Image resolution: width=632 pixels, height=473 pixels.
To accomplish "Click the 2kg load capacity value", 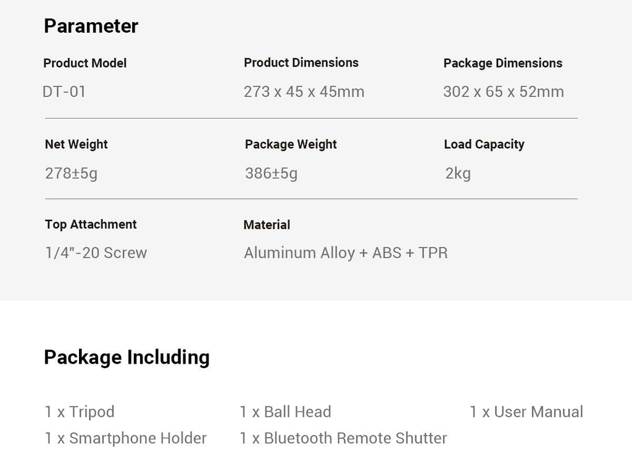I will coord(458,174).
